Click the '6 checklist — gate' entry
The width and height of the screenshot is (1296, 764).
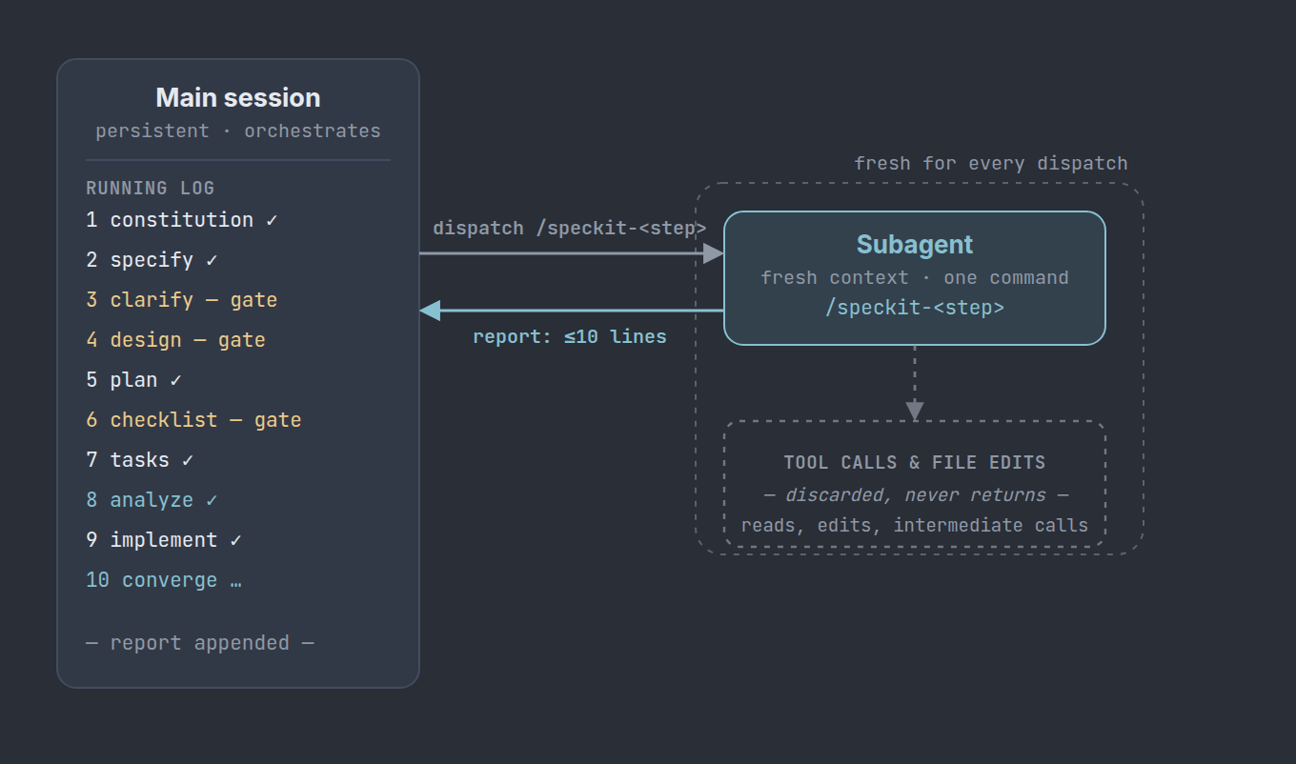(x=193, y=420)
